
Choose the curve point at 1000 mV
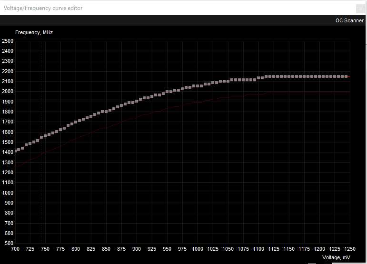[198, 86]
